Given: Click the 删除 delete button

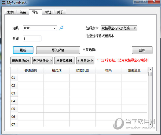Looking at the screenshot, I should pyautogui.click(x=142, y=50).
